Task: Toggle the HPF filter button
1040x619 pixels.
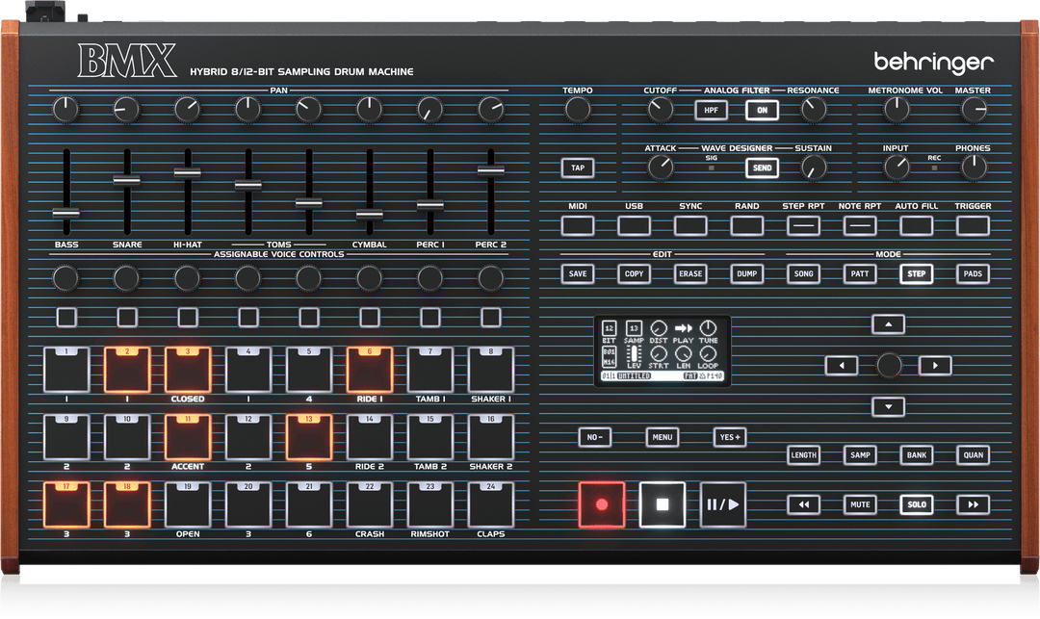Action: (711, 110)
